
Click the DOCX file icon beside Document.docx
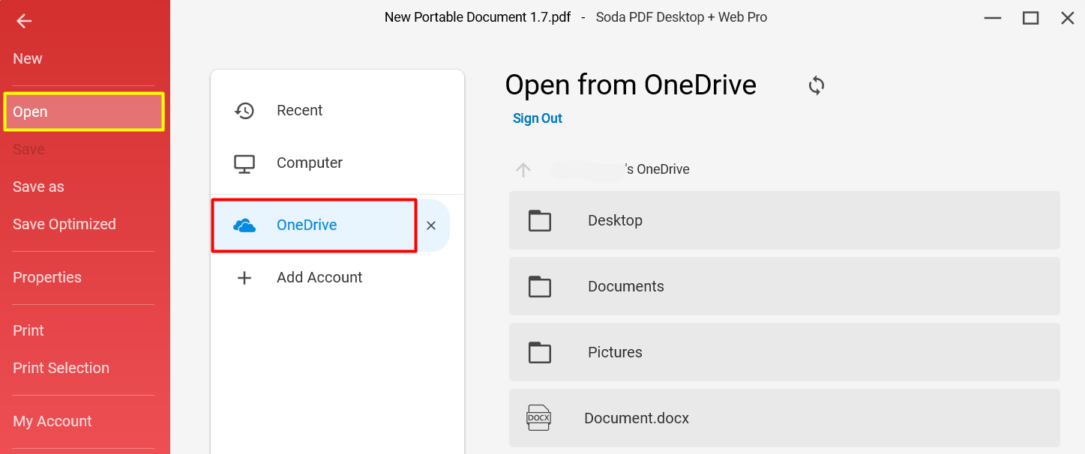539,417
